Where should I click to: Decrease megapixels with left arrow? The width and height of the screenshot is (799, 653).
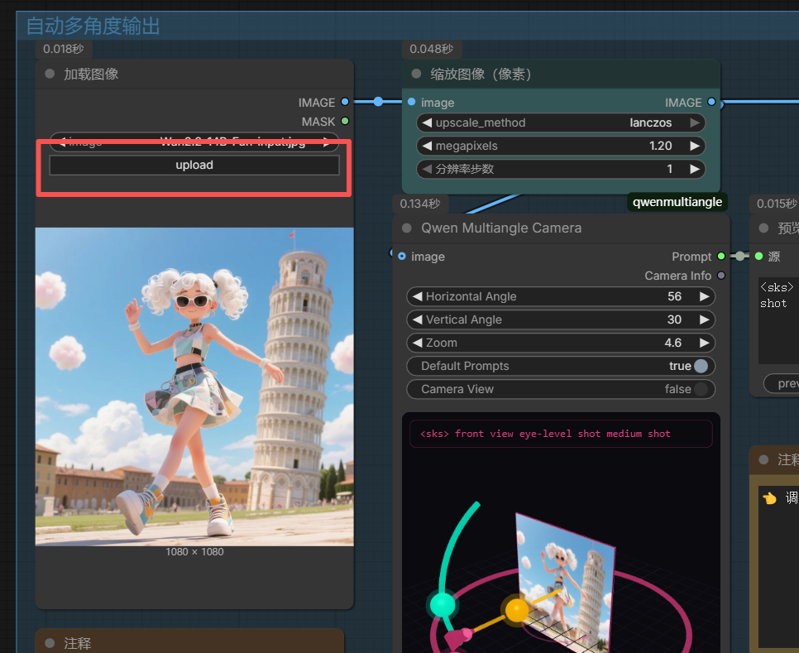coord(427,146)
